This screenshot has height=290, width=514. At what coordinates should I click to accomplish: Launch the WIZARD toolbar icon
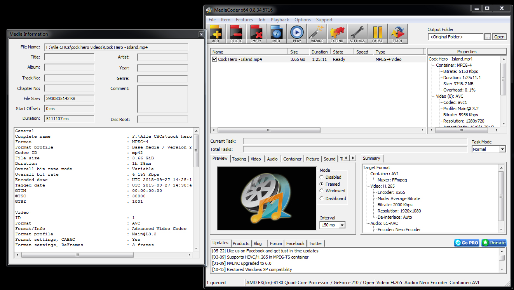tap(317, 34)
